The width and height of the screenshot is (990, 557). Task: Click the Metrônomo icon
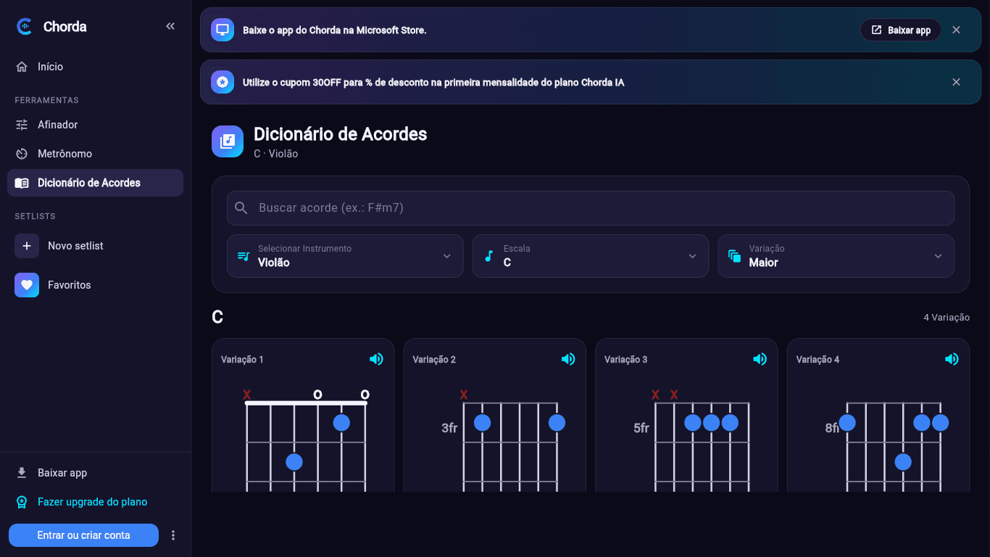point(22,154)
